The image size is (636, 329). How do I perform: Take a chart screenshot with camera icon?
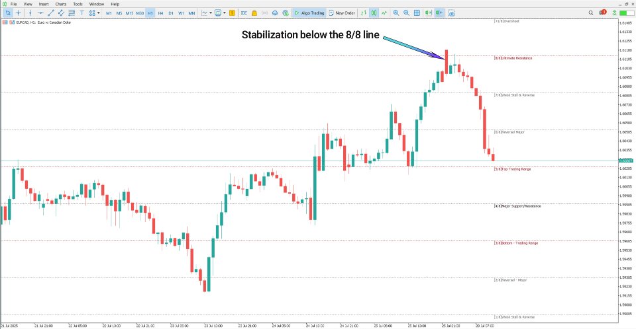pos(451,13)
